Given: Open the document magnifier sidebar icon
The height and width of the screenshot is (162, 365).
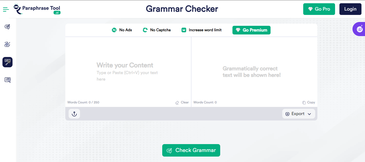Looking at the screenshot, I should pyautogui.click(x=7, y=80).
